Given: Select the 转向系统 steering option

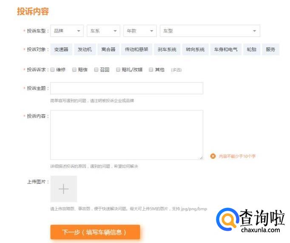Looking at the screenshot, I should pos(195,50).
